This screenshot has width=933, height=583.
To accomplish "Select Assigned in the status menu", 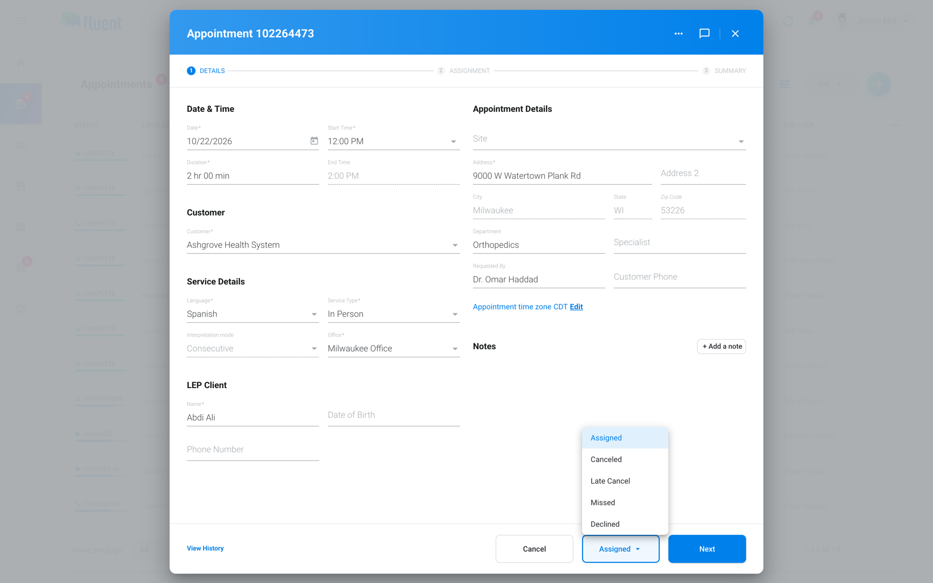I will [x=625, y=438].
